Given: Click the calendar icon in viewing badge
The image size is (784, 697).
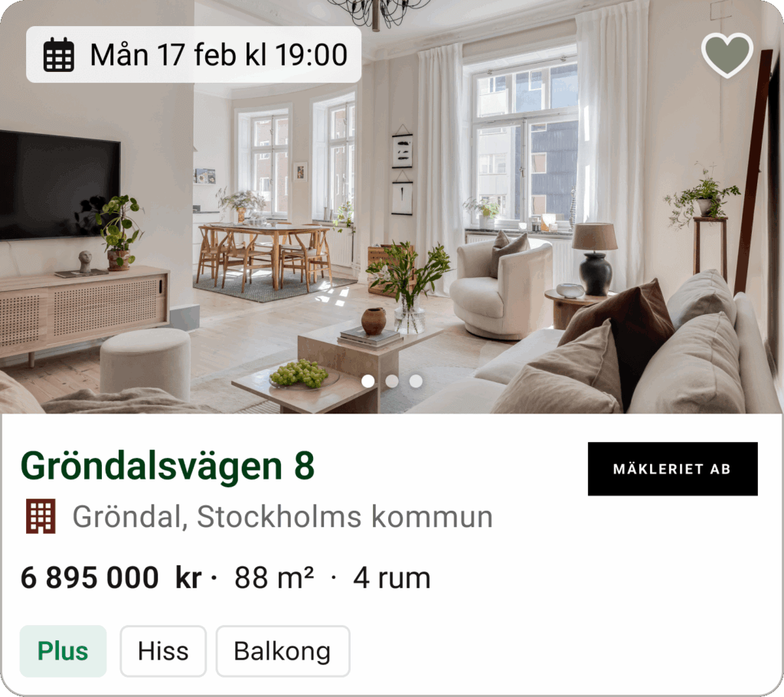Looking at the screenshot, I should tap(58, 54).
